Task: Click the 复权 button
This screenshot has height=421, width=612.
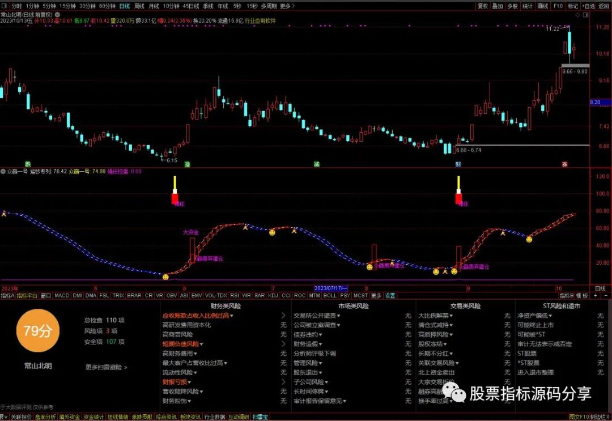Action: [x=483, y=6]
